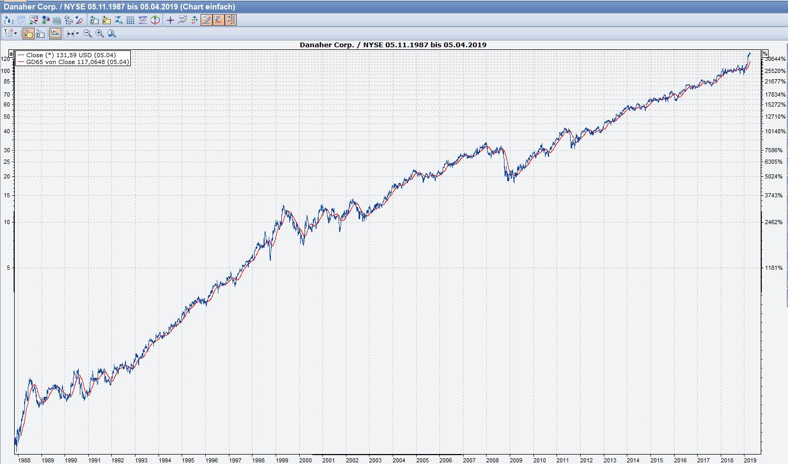Click the plus sign with red curve icon

(79, 20)
